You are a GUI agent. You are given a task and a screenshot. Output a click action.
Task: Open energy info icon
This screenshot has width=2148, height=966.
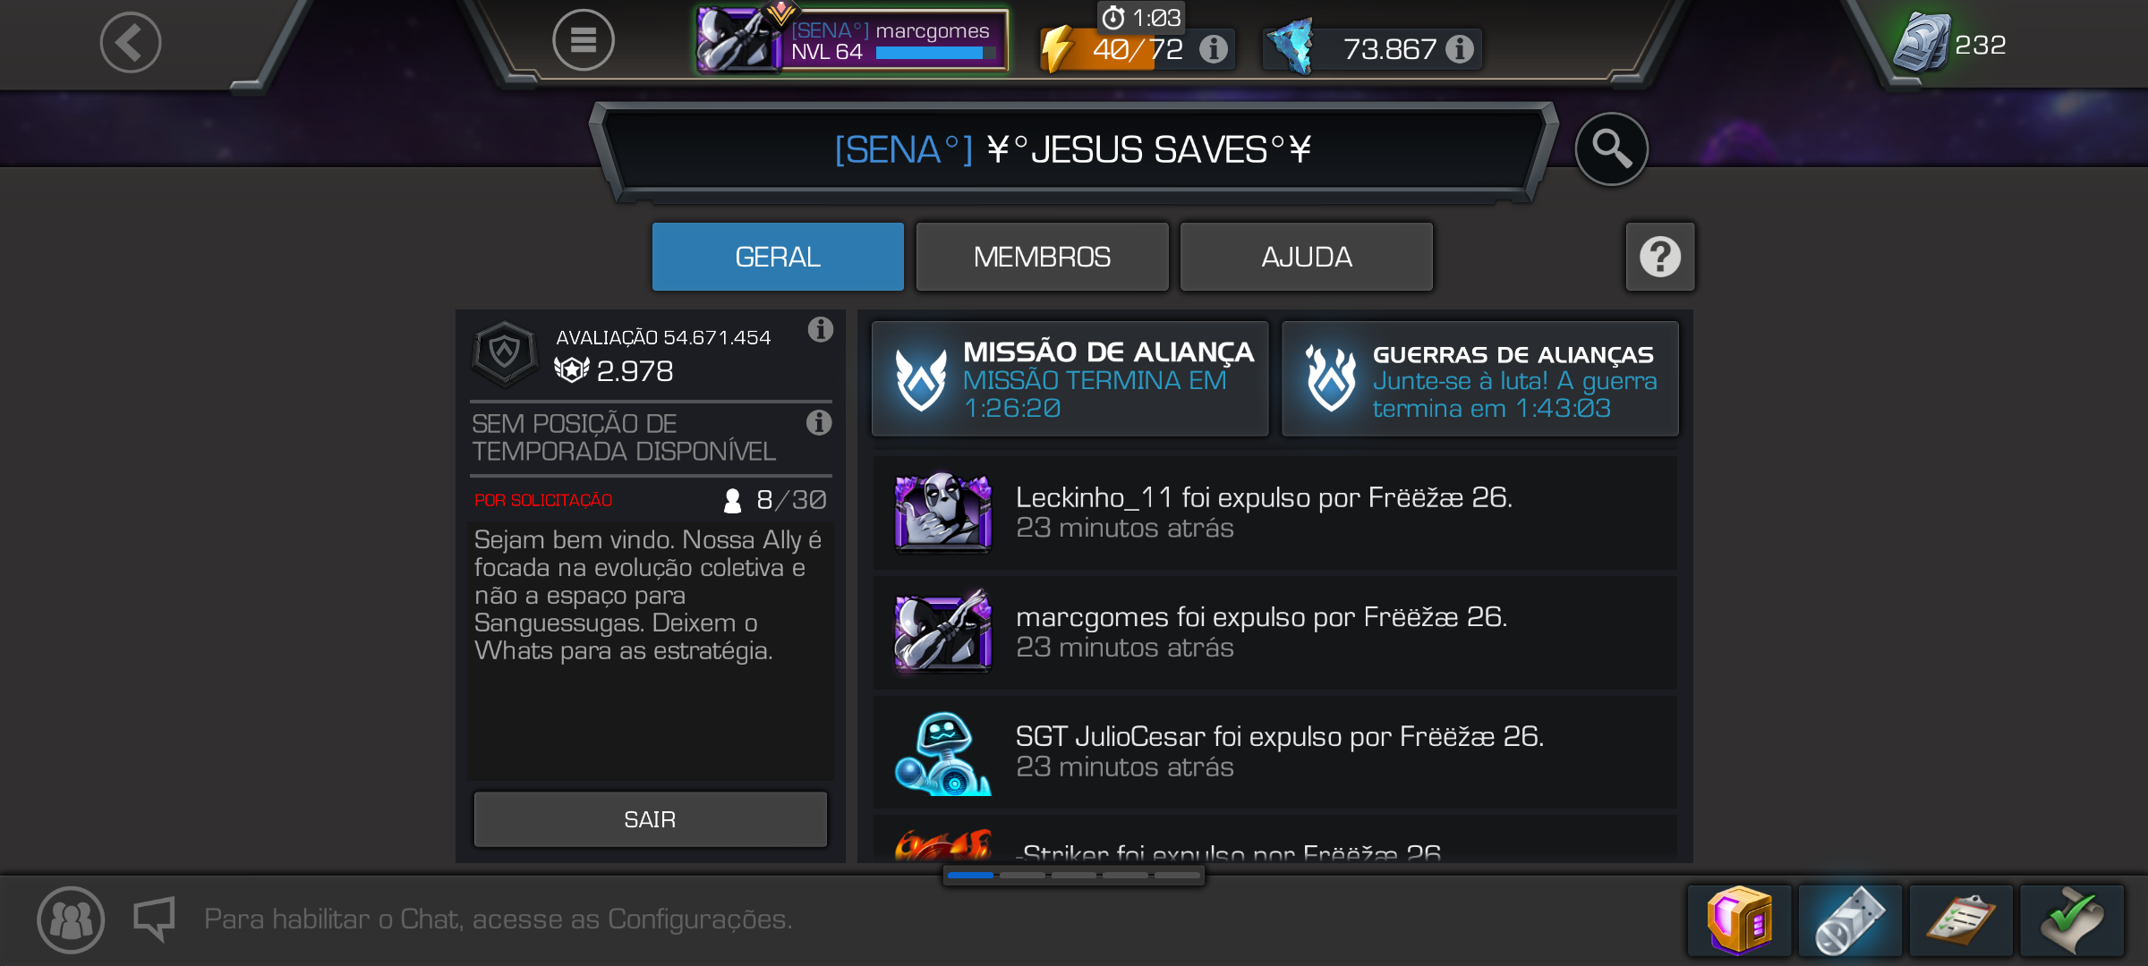[1213, 48]
